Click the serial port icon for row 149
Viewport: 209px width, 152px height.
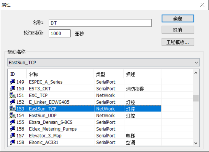(12, 82)
